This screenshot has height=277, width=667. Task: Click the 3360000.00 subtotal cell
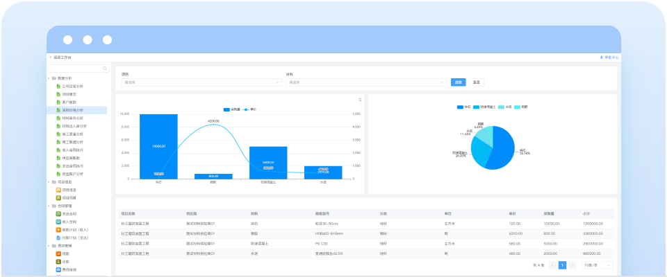[x=592, y=234]
